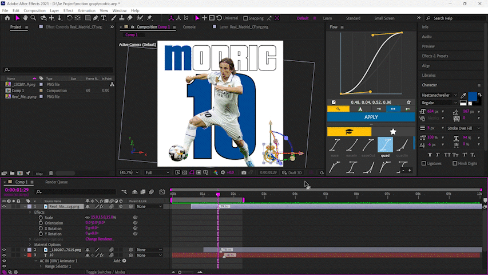Select the quad easing preset
The width and height of the screenshot is (488, 275).
(x=385, y=146)
